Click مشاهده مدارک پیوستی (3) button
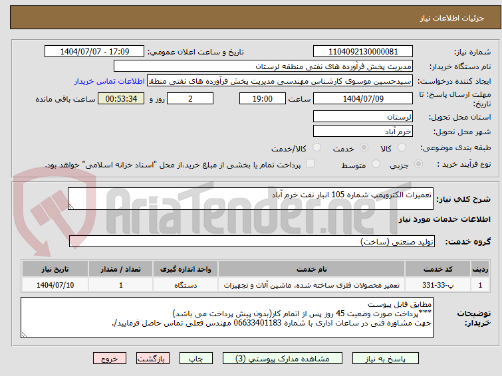This screenshot has width=502, height=376. point(283,359)
